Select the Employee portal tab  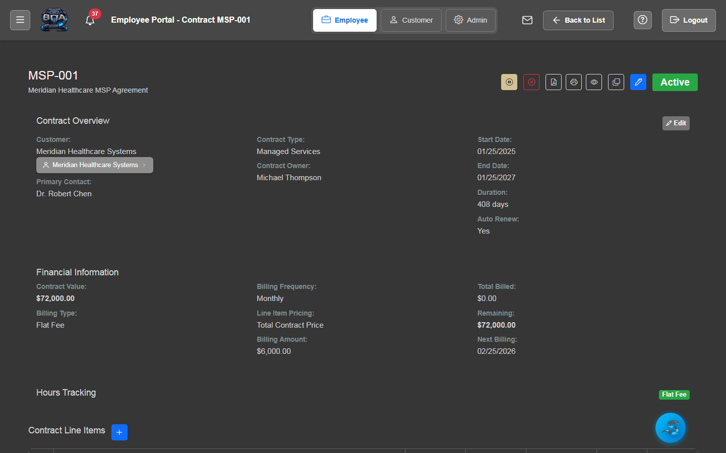point(345,20)
